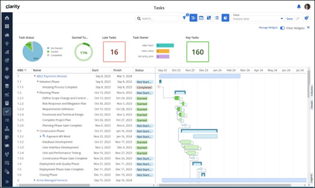This screenshot has height=188, width=315.
Task: Open the user profile avatar
Action: pyautogui.click(x=307, y=7)
